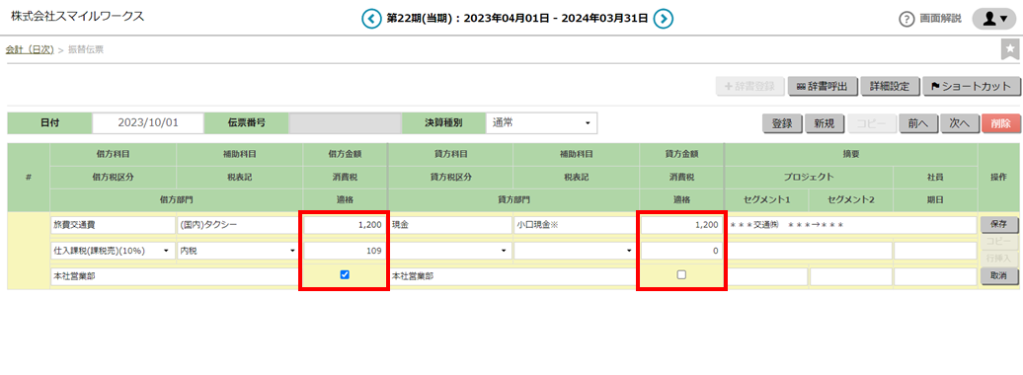The width and height of the screenshot is (1023, 375).
Task: Edit debit consumption tax 109
Action: pos(344,250)
